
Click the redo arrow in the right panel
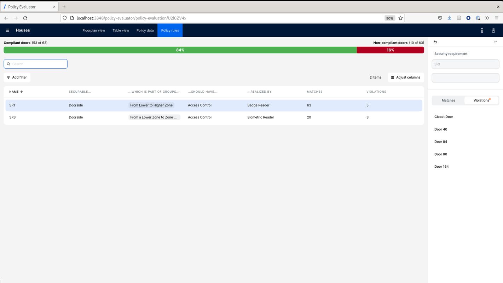(495, 42)
